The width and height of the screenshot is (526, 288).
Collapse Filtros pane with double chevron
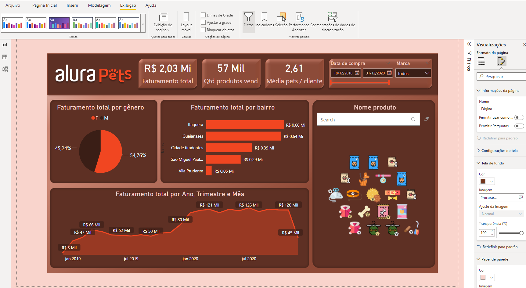coord(469,44)
